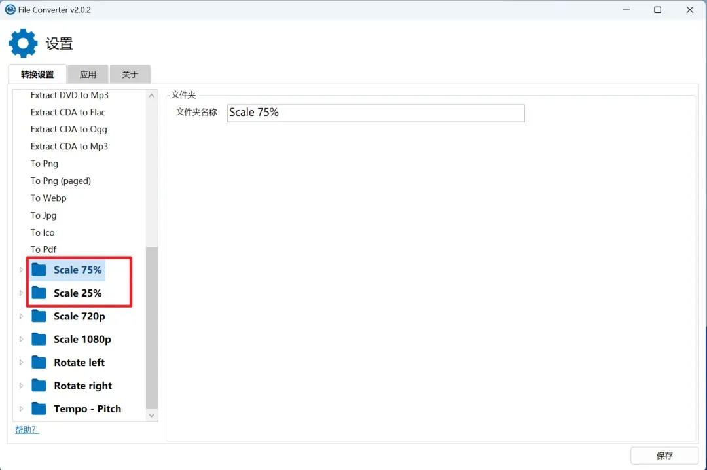Image resolution: width=707 pixels, height=470 pixels.
Task: Select the Extract CDA to Ogg preset
Action: click(x=69, y=130)
